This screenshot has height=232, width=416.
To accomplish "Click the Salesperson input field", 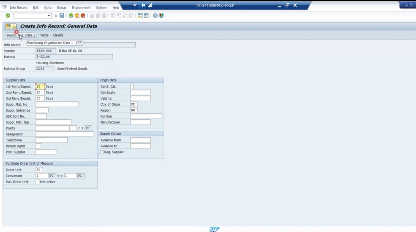I will [x=65, y=134].
